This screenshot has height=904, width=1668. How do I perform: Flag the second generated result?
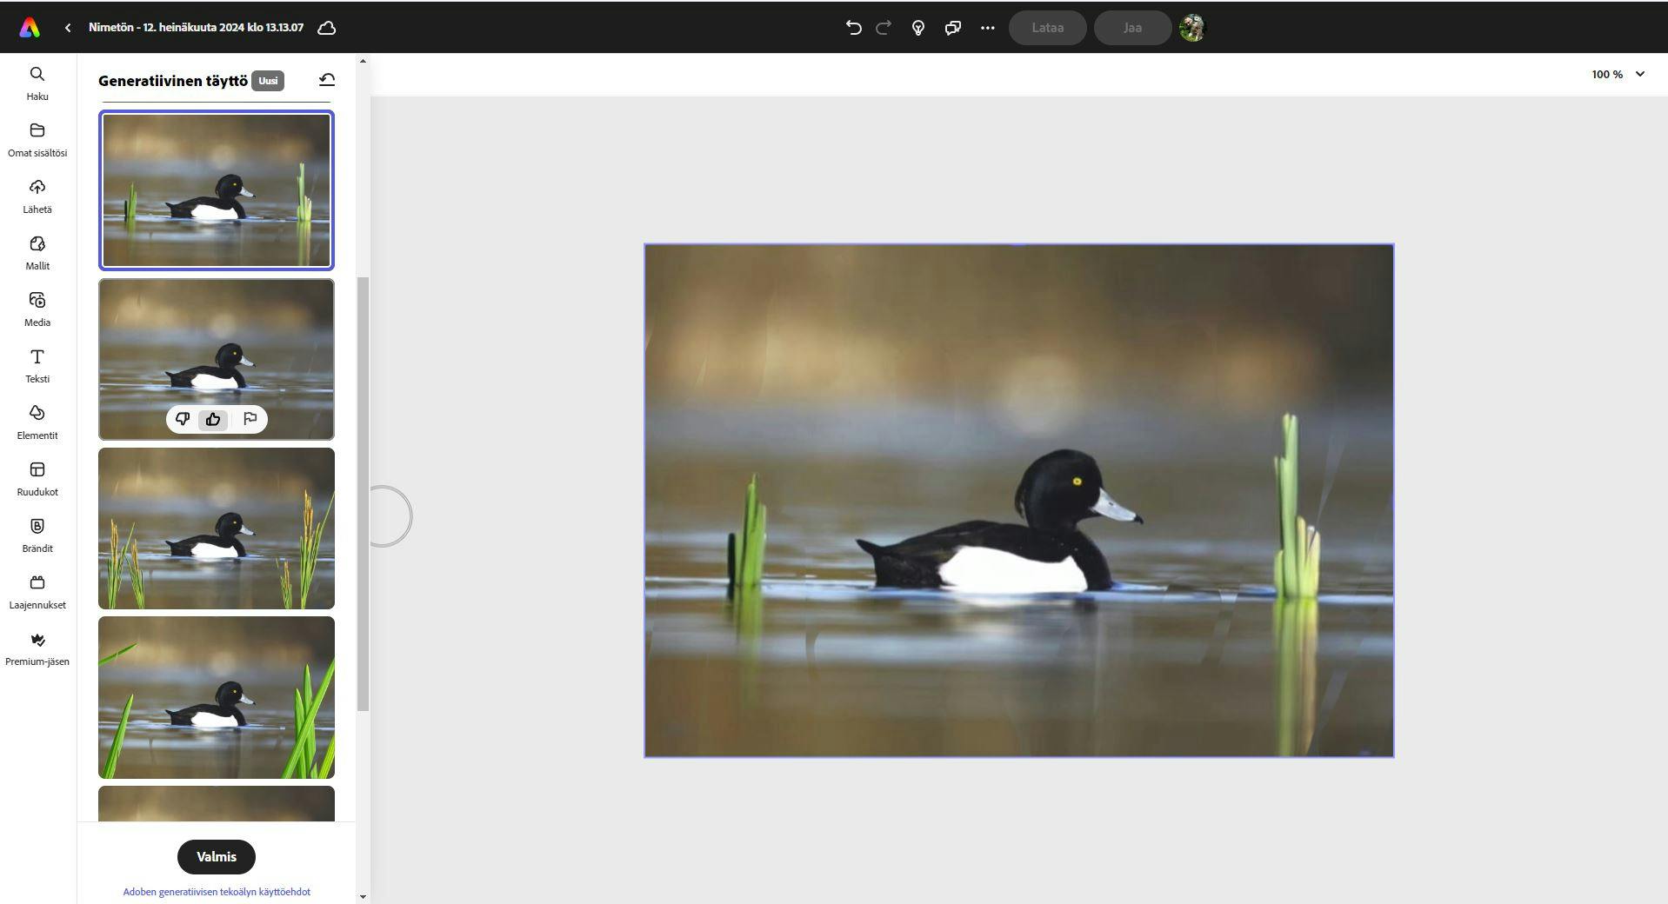250,419
